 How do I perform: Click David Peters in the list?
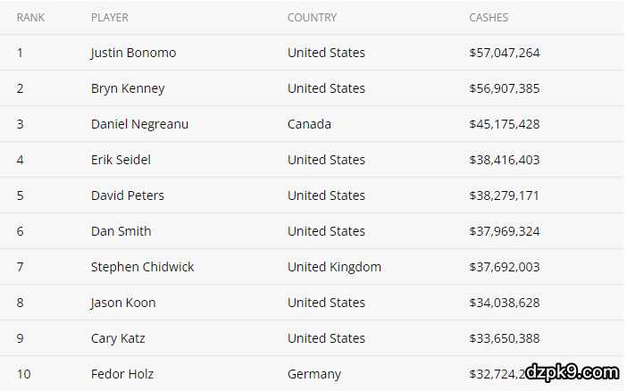[128, 195]
